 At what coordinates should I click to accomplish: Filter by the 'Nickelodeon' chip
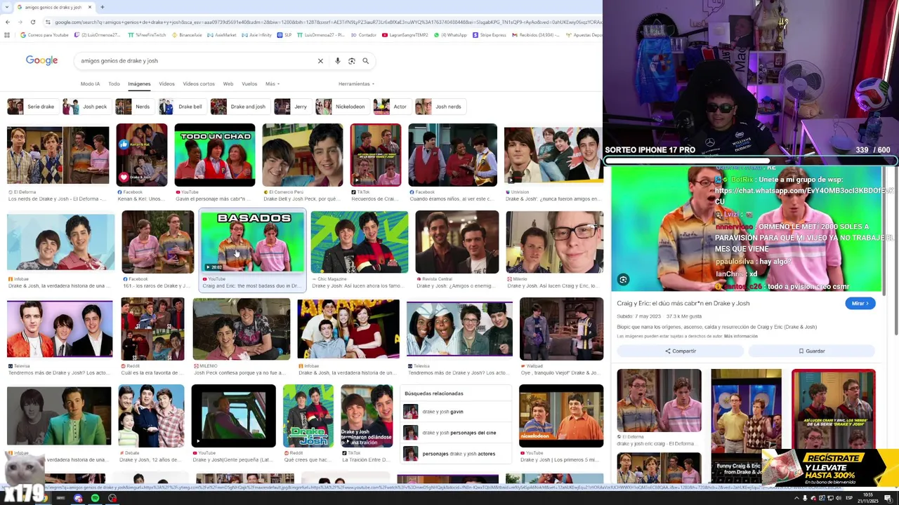[341, 107]
